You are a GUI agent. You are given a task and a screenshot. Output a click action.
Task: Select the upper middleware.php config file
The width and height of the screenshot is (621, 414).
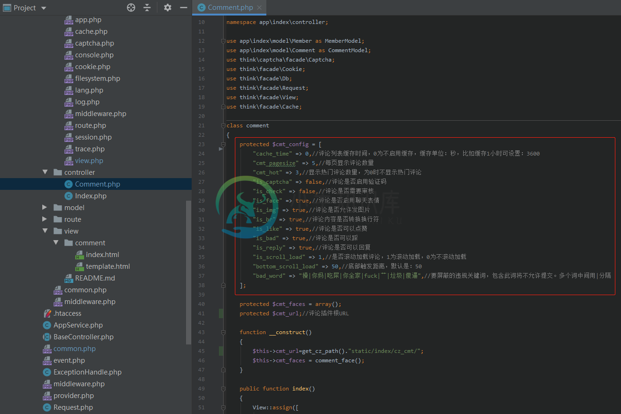(x=101, y=114)
